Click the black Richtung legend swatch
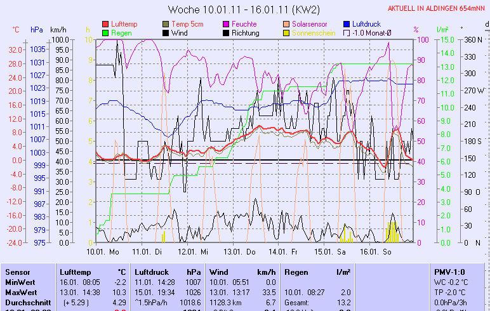The height and width of the screenshot is (311, 490). 226,33
